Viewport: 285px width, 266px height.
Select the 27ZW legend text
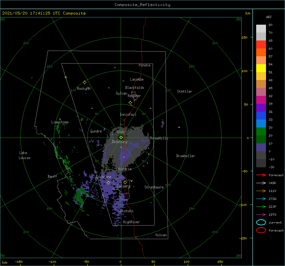pos(272,199)
